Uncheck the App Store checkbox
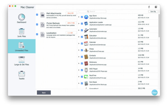This screenshot has width=168, height=107. (x=82, y=17)
